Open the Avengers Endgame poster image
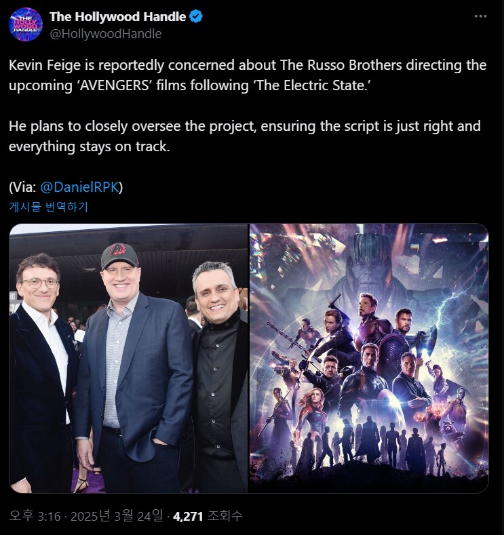504x535 pixels. point(369,358)
